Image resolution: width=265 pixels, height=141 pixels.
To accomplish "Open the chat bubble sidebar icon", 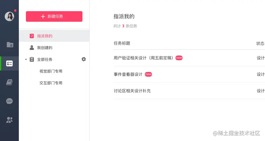I will (9, 101).
